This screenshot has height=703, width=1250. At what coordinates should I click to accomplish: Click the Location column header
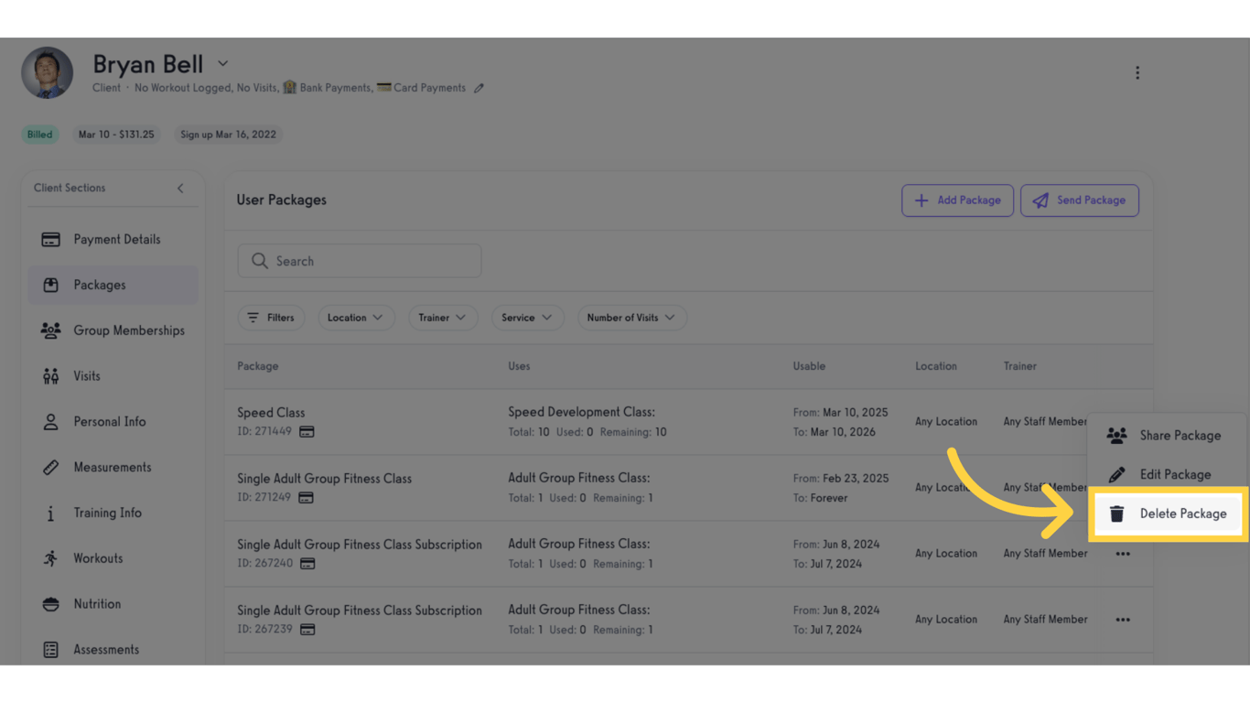coord(936,366)
